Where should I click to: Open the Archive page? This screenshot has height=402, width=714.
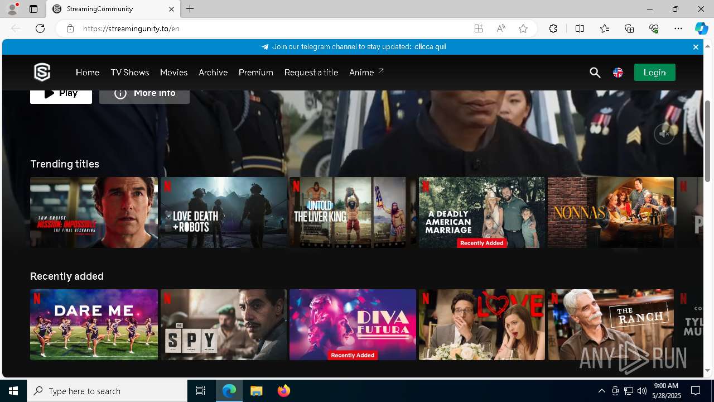(x=213, y=73)
